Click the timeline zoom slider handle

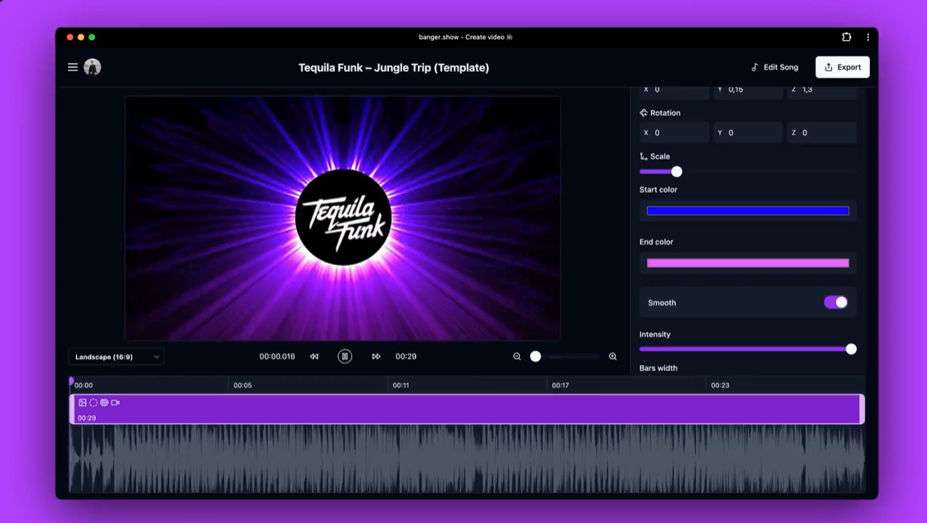click(x=536, y=356)
